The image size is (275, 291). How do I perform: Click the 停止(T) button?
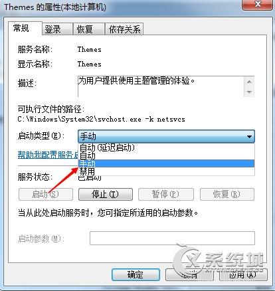pos(106,194)
